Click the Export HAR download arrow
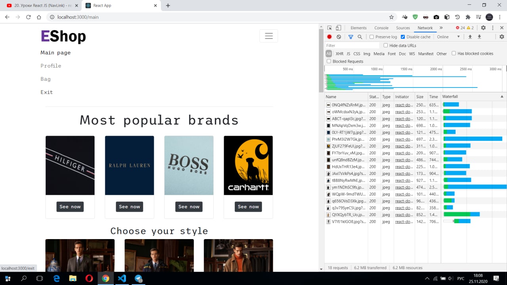The width and height of the screenshot is (507, 285). click(479, 37)
